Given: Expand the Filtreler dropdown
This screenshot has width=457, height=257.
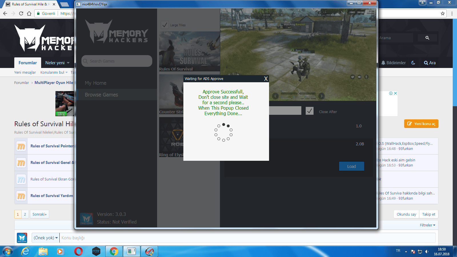Looking at the screenshot, I should (x=427, y=225).
